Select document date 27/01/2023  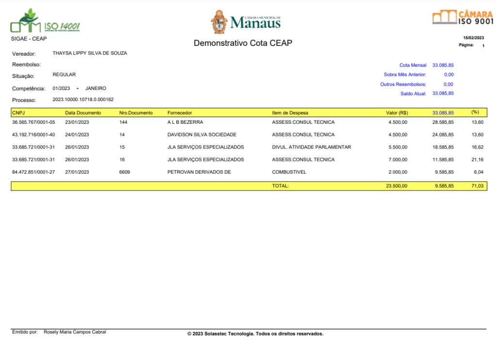point(77,172)
